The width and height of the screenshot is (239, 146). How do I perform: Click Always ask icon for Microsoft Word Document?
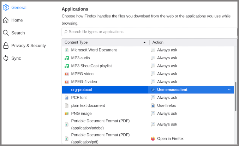pyautogui.click(x=153, y=50)
